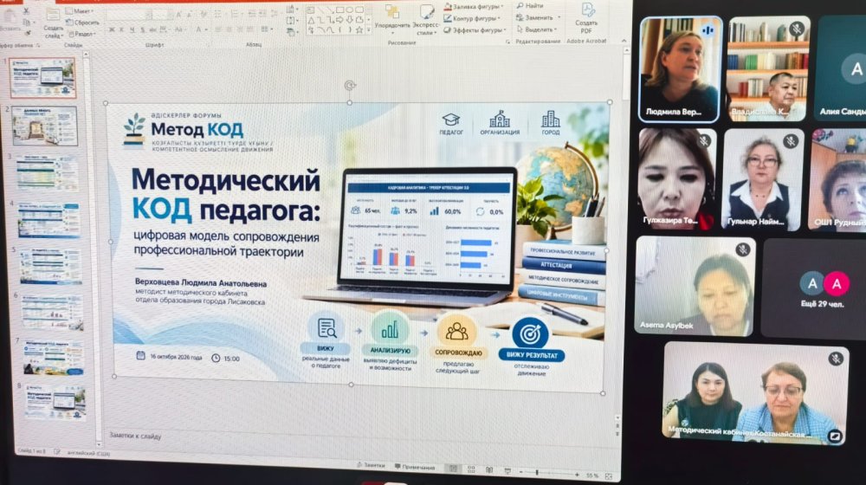Select slide 6 thumbnail
This screenshot has height=485, width=866.
pos(52,313)
